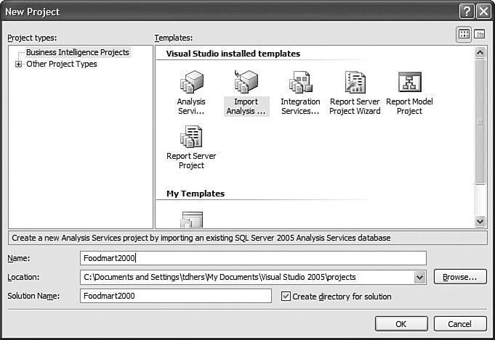Click the 'Visual Studio installed templates' heading
Screen dimensions: 495x340
tap(233, 54)
